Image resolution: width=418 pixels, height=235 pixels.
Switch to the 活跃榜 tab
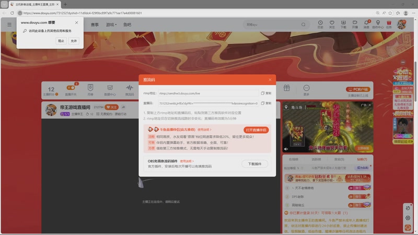(316, 159)
